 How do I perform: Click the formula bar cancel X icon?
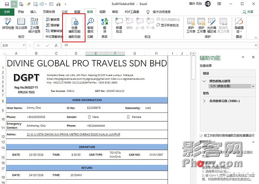click(x=38, y=45)
